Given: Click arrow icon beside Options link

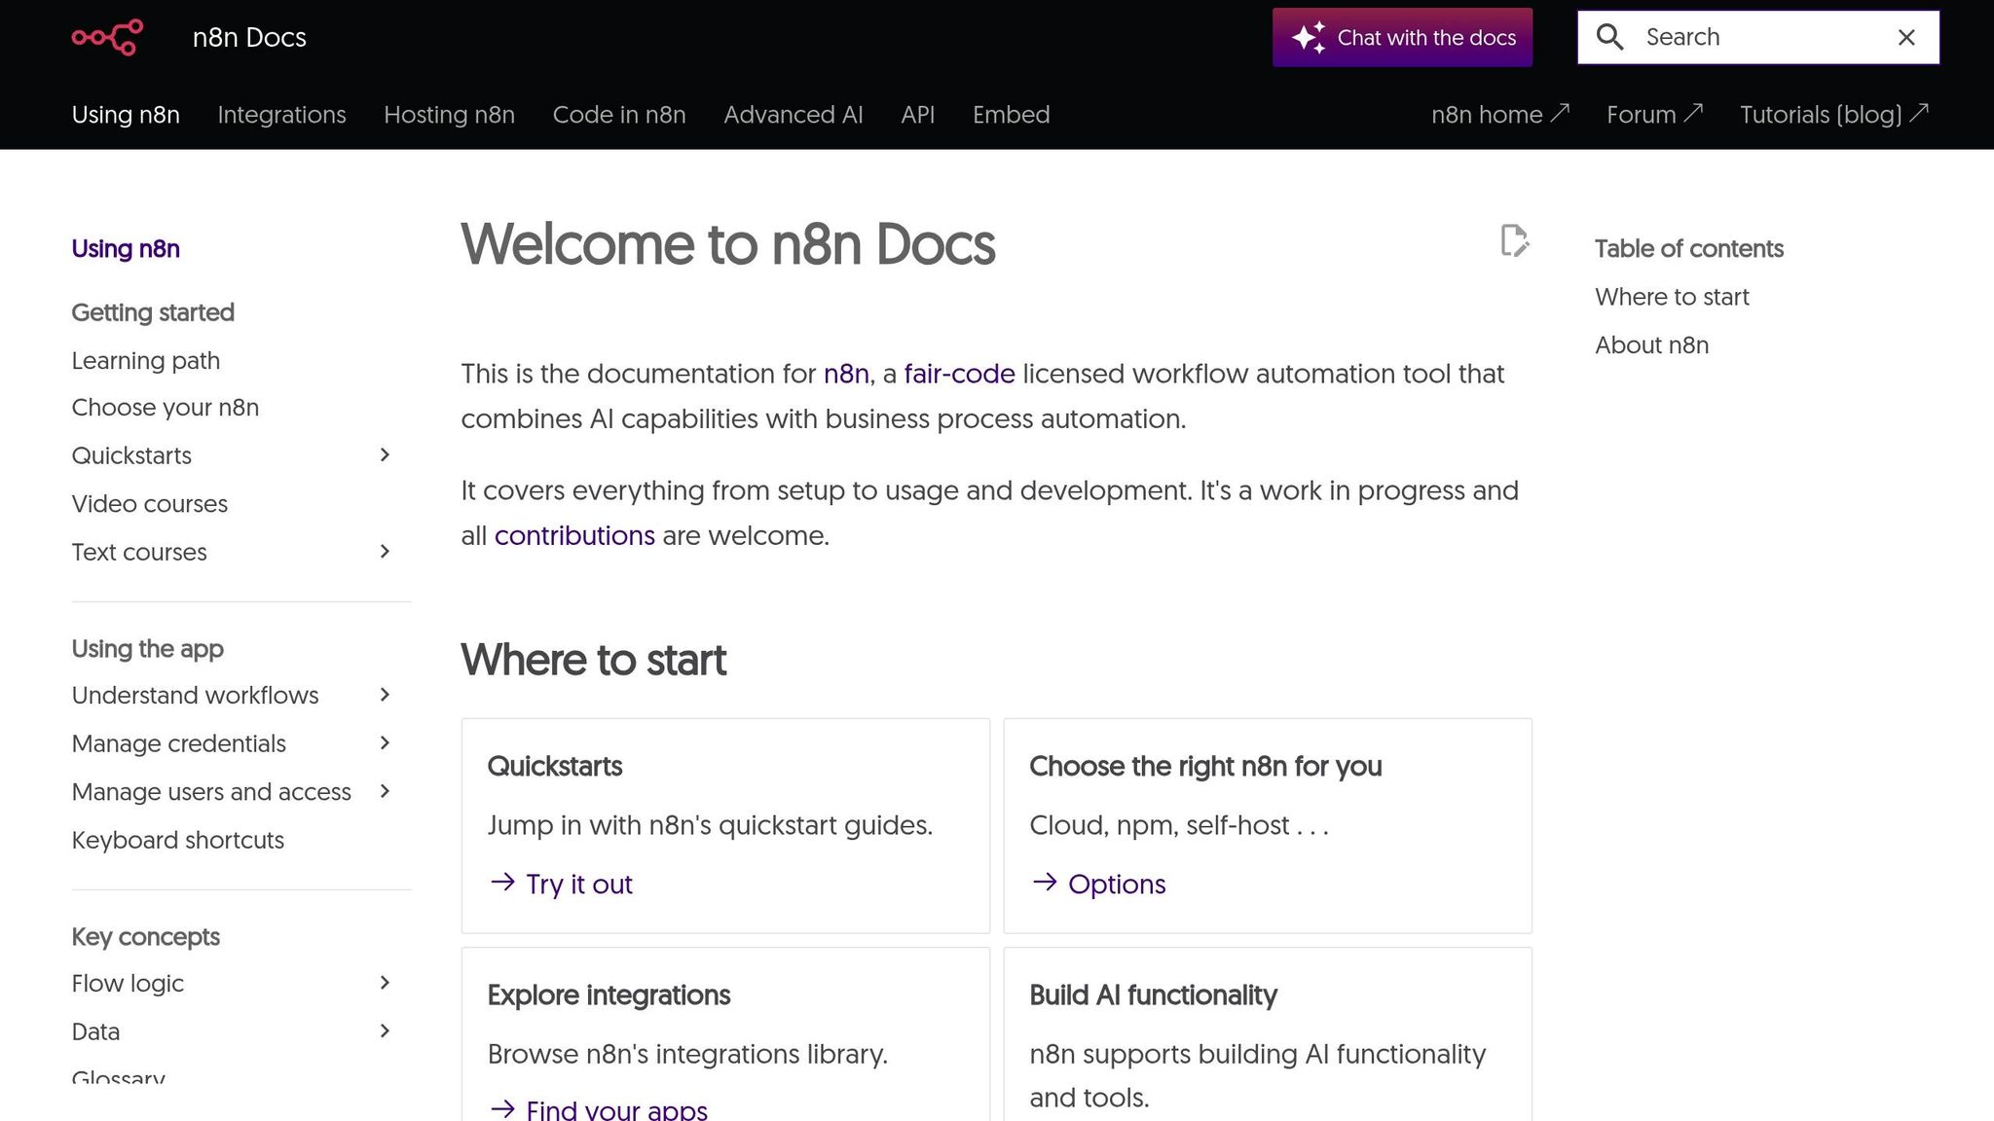Looking at the screenshot, I should [1045, 883].
